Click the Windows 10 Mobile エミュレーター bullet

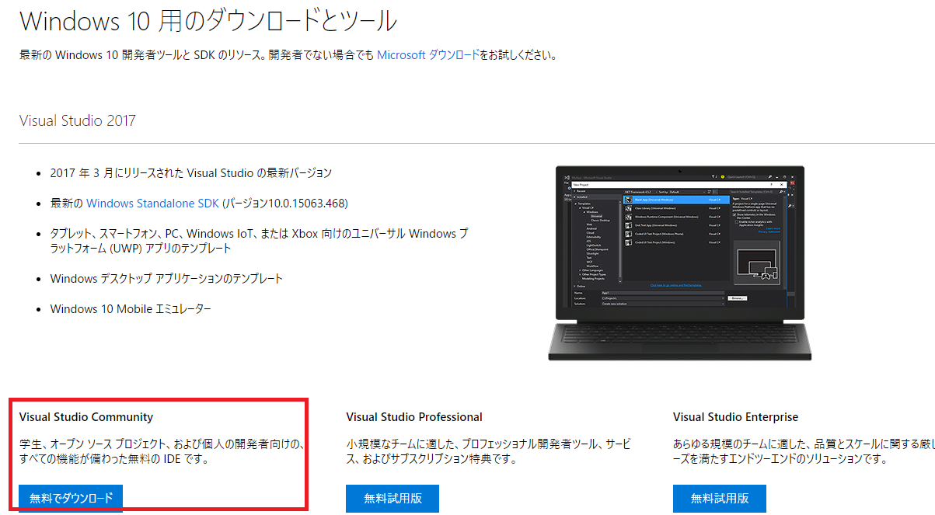coord(131,308)
